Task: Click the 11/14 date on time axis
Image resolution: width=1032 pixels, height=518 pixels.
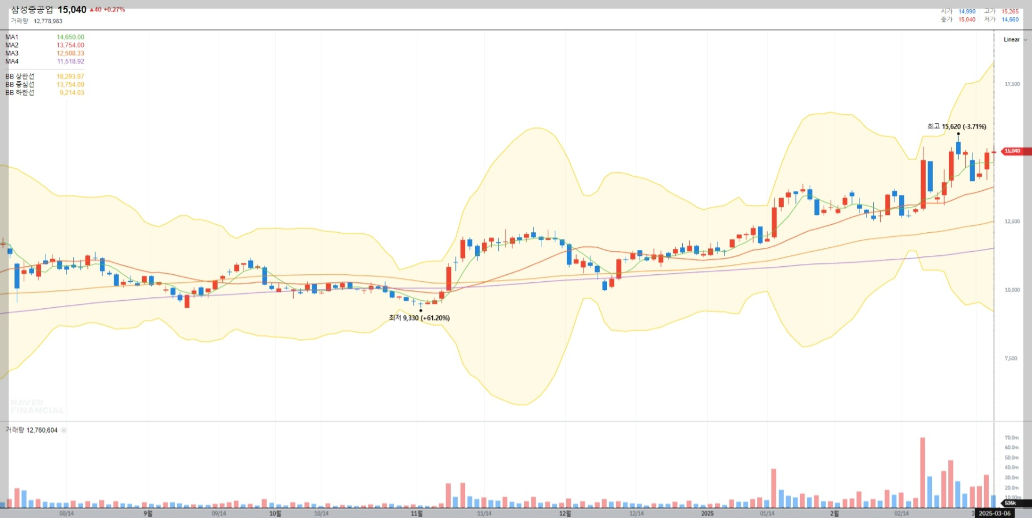Action: [x=484, y=513]
